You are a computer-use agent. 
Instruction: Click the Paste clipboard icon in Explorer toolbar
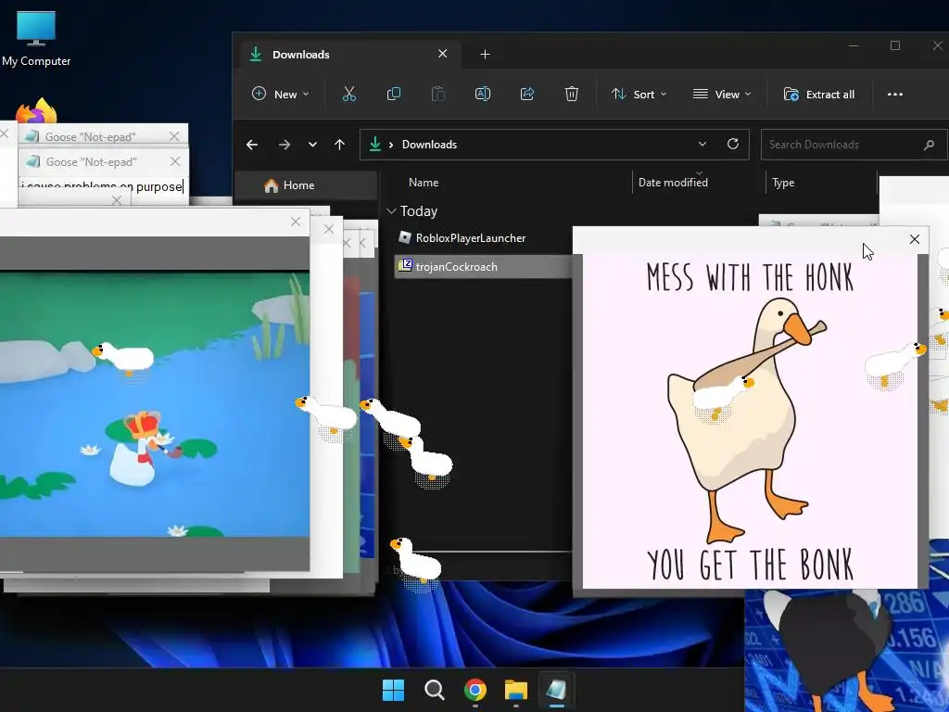coord(438,94)
